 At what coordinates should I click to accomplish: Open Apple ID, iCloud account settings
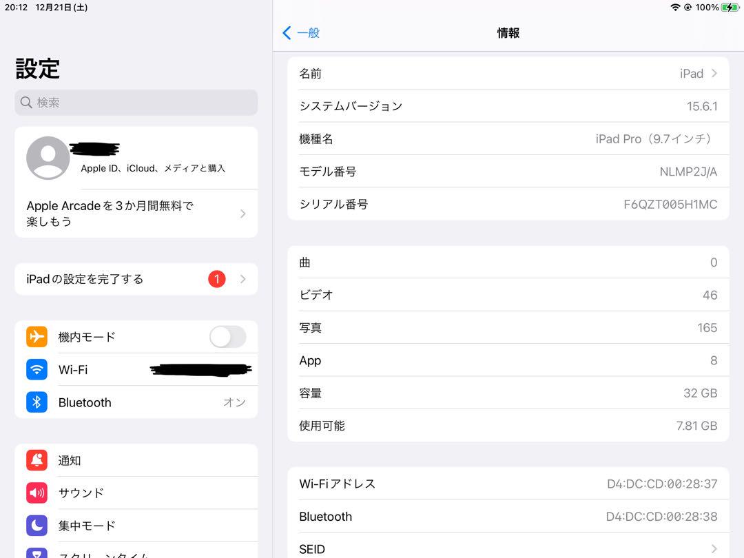[x=136, y=158]
